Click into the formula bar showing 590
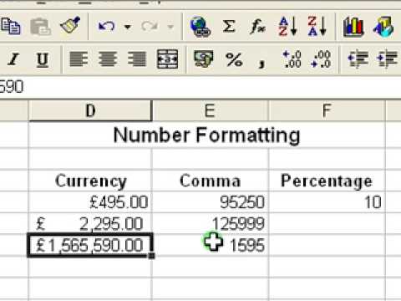The width and height of the screenshot is (401, 301). (200, 87)
